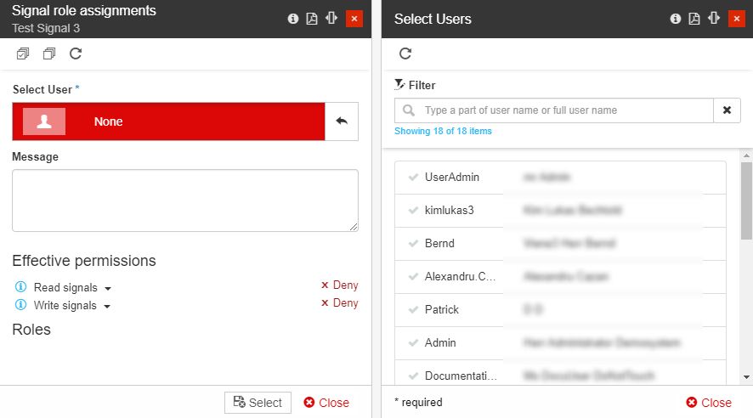Click the panel resize icon in left header
753x418 pixels.
pos(331,19)
